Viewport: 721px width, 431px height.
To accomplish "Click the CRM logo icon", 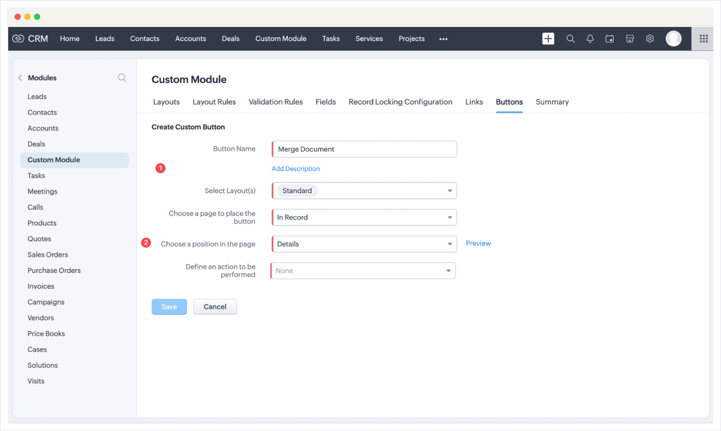I will [18, 39].
